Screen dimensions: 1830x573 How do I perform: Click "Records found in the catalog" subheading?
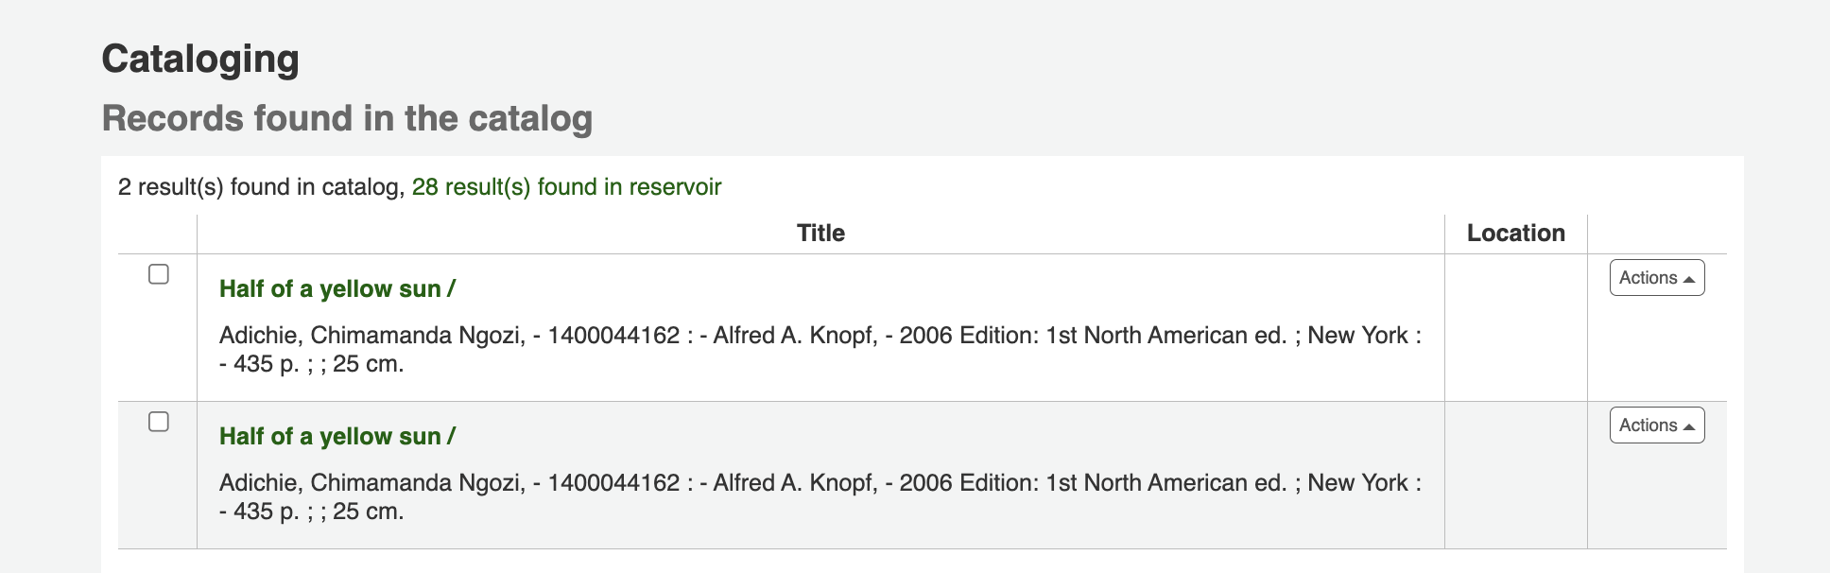(347, 119)
